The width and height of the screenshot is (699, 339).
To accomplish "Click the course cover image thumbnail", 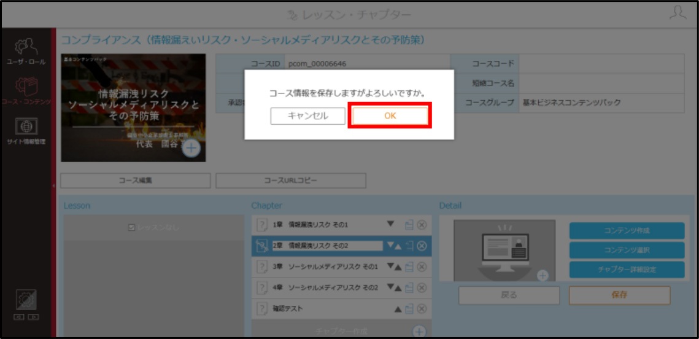I will (x=133, y=107).
